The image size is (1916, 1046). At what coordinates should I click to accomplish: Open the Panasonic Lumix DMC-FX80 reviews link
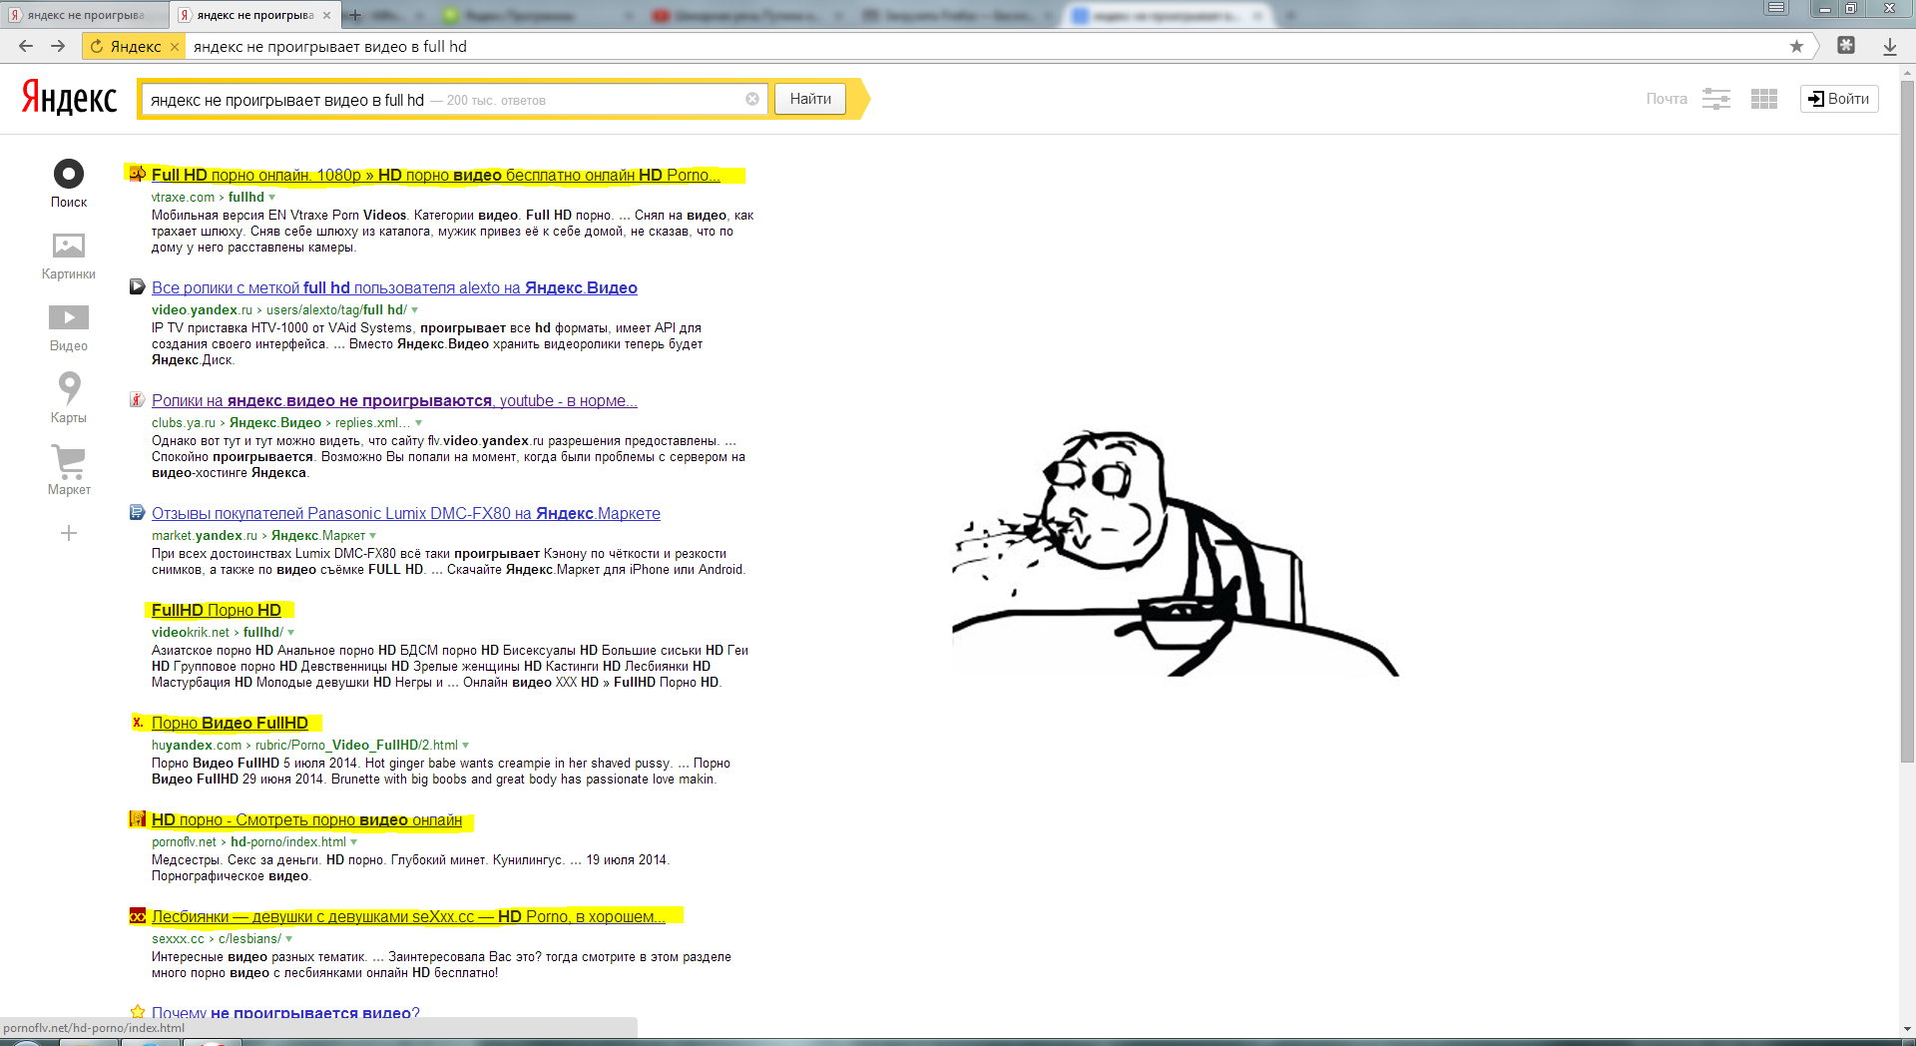(405, 513)
